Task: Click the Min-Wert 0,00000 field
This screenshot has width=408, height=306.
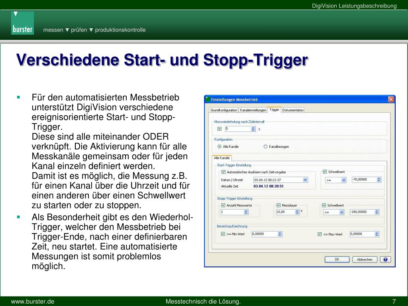Action: (265, 234)
